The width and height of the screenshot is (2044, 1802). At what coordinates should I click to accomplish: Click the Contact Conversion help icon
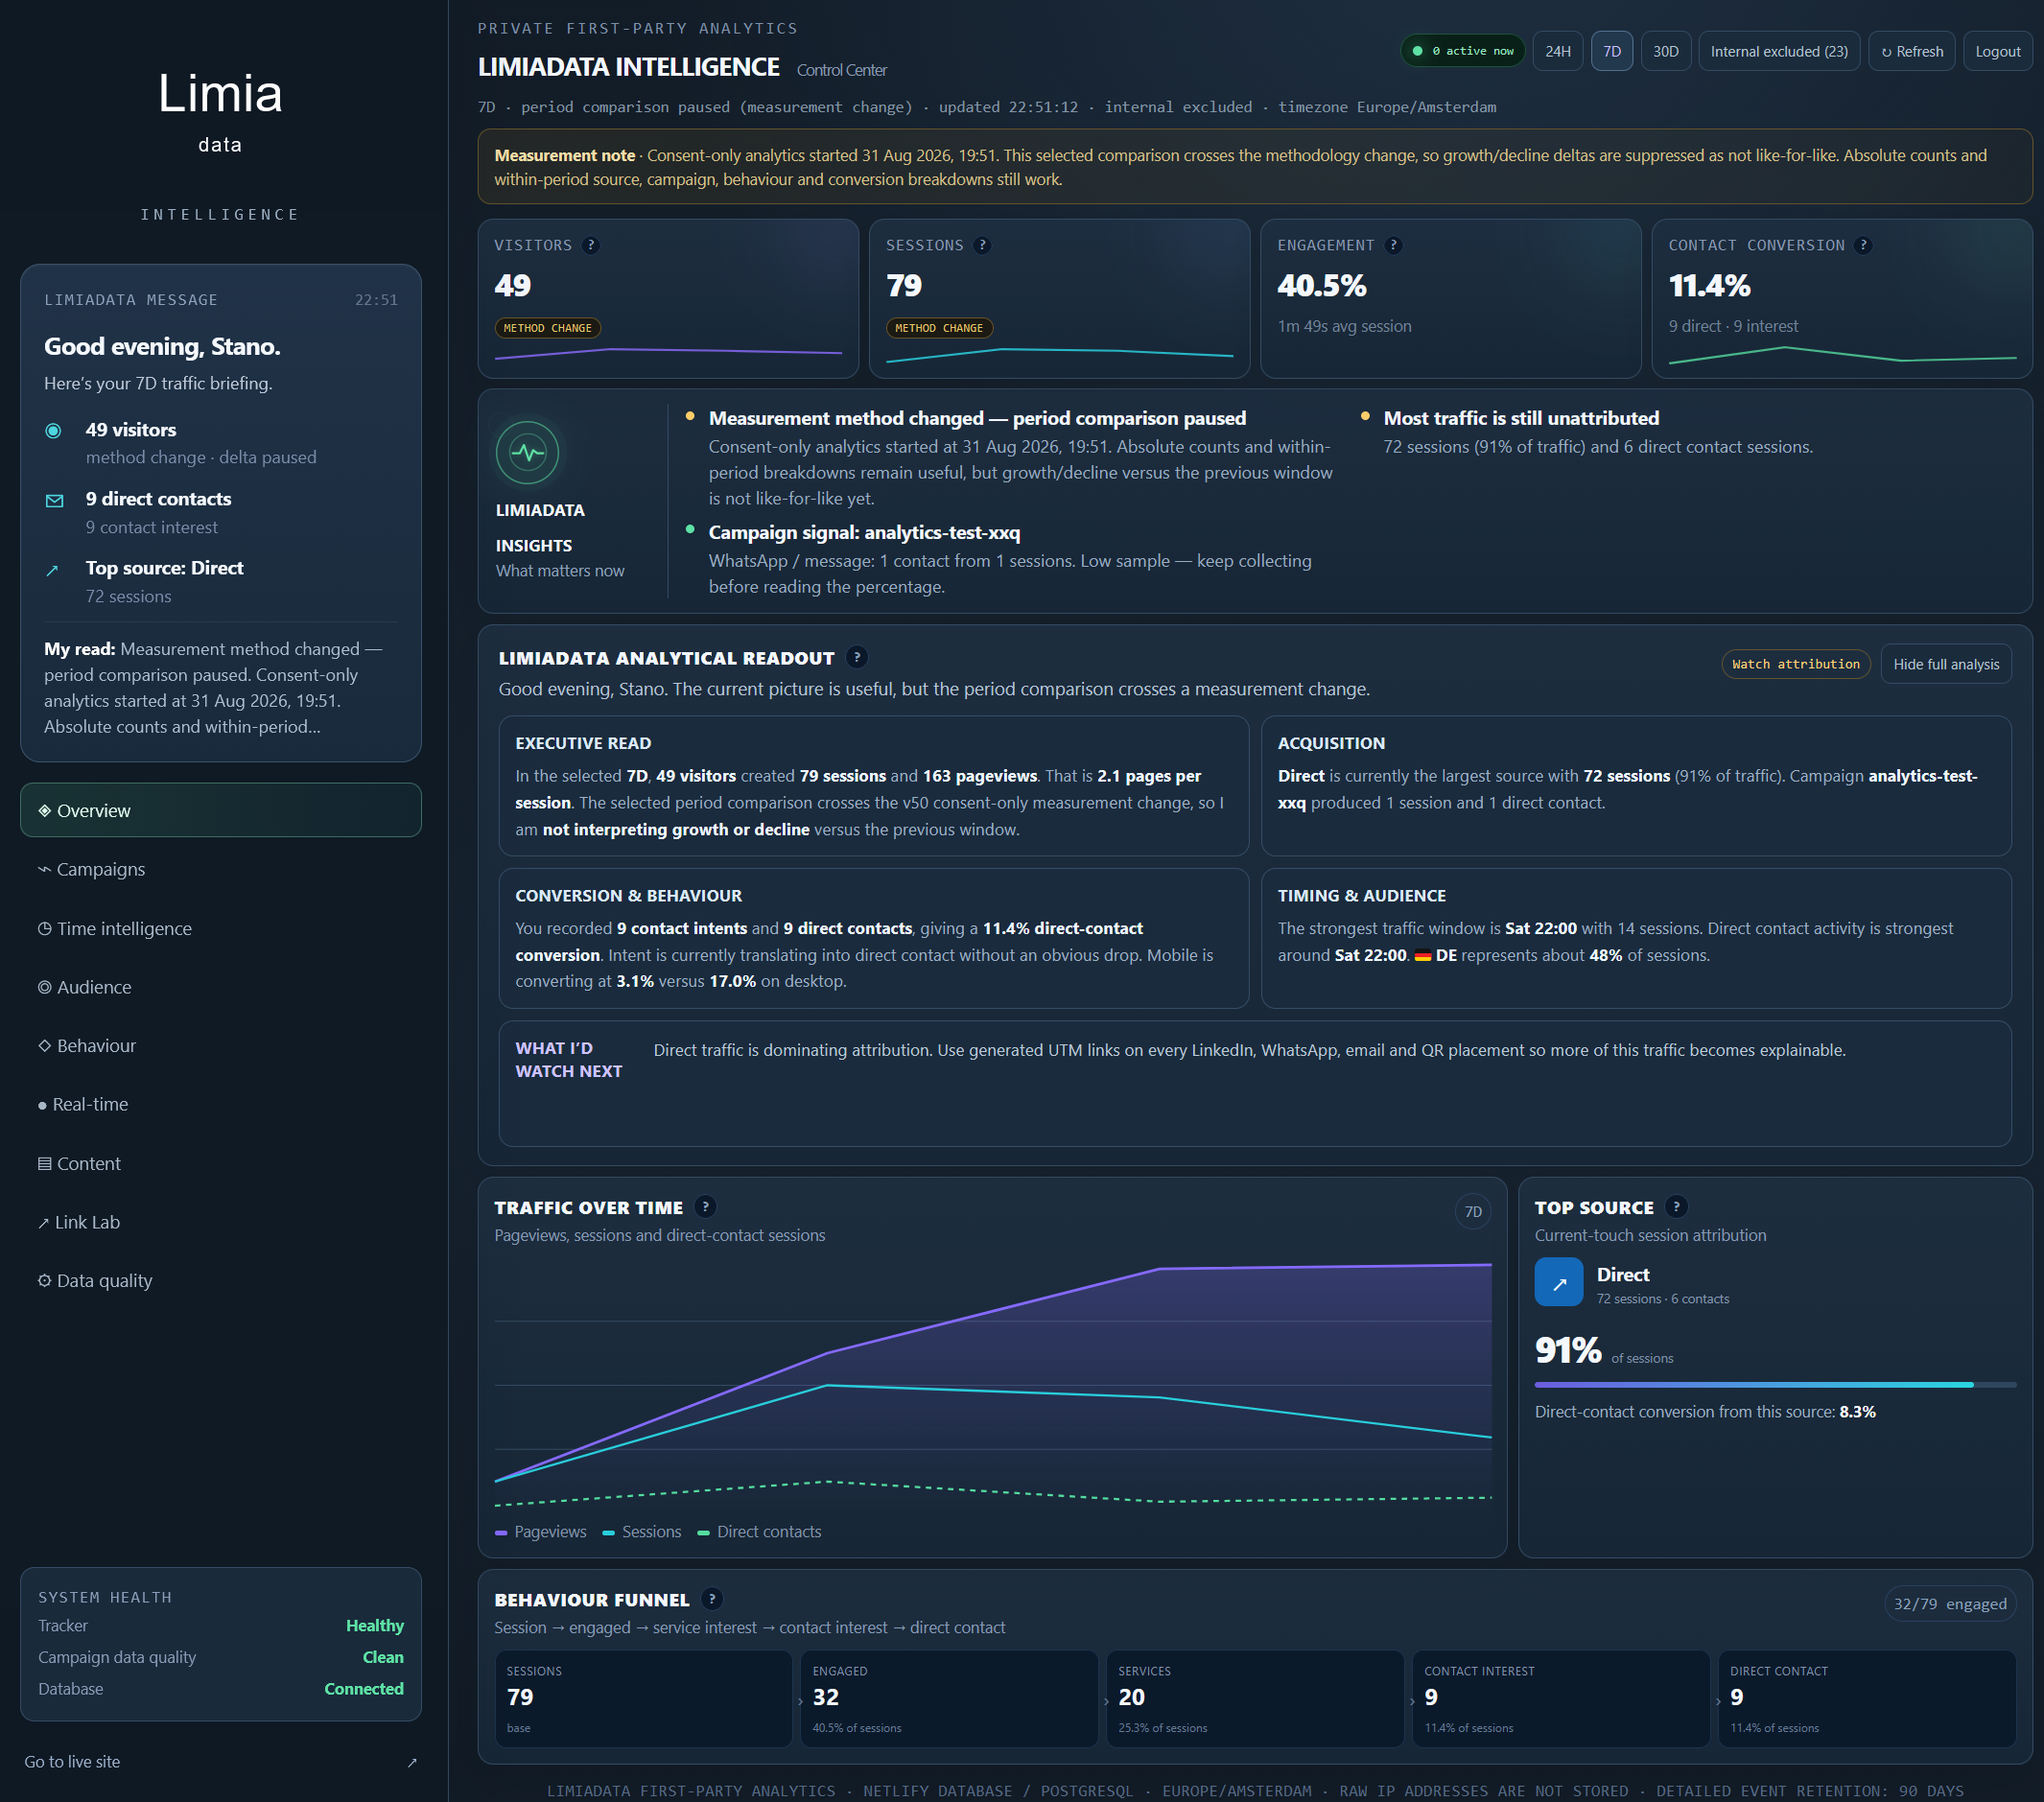[1863, 245]
